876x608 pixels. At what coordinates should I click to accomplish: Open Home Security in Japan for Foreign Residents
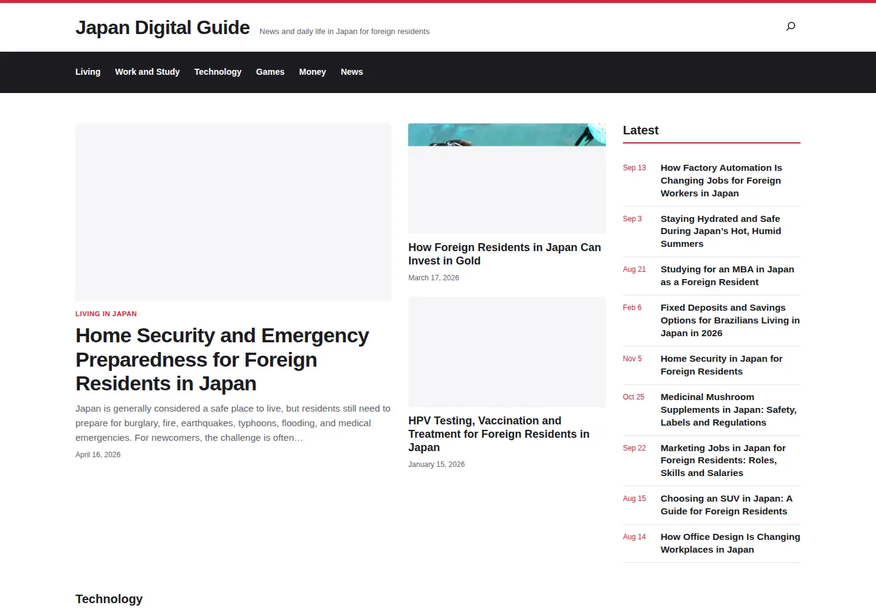pyautogui.click(x=721, y=365)
